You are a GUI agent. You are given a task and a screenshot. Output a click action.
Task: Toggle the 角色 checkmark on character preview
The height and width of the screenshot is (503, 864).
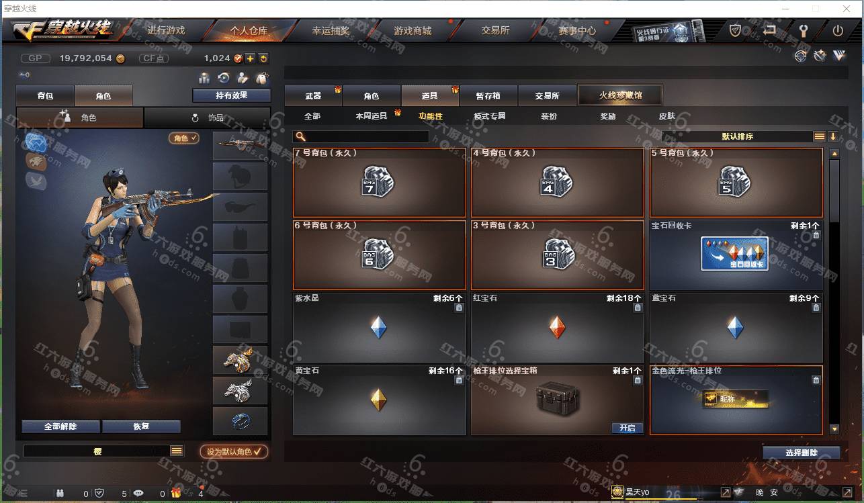click(184, 138)
